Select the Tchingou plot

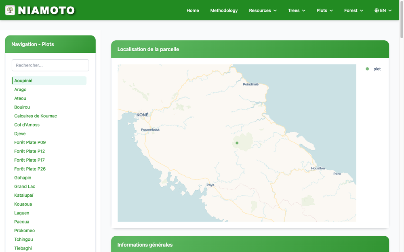tap(23, 240)
